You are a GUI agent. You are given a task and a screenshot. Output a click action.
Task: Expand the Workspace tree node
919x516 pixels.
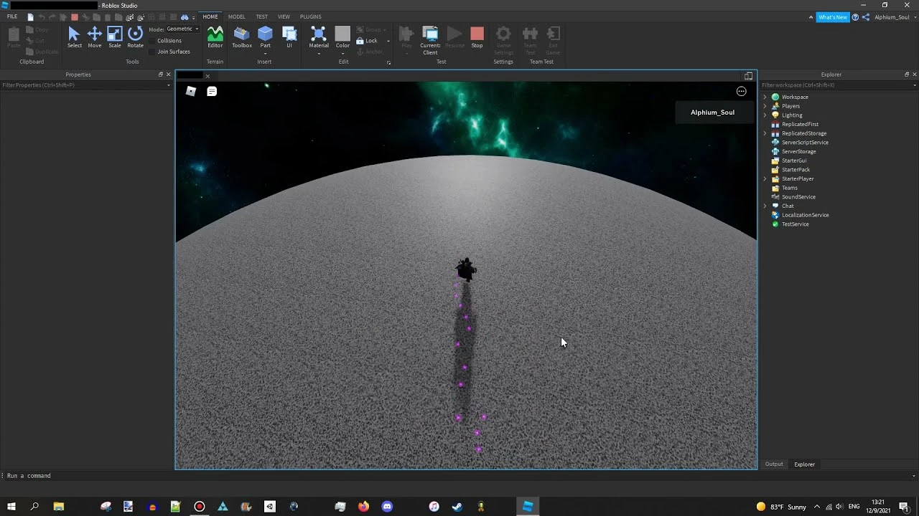(765, 97)
